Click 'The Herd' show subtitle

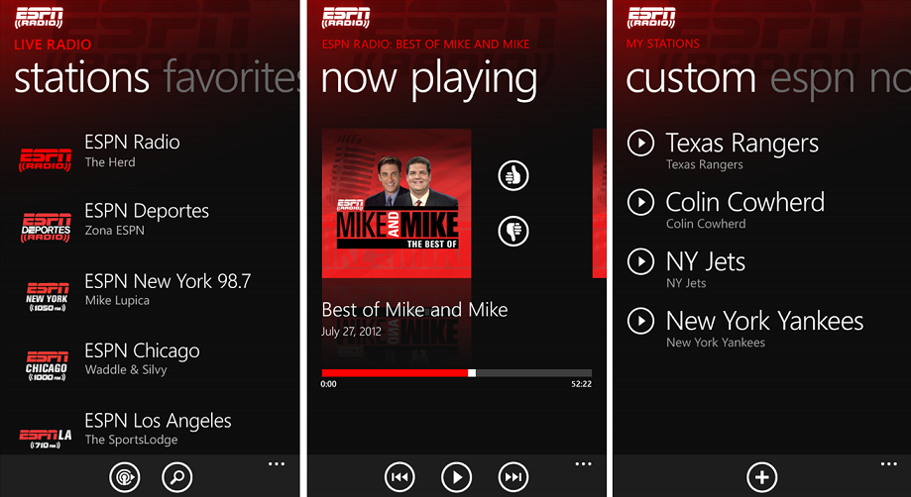click(x=110, y=162)
